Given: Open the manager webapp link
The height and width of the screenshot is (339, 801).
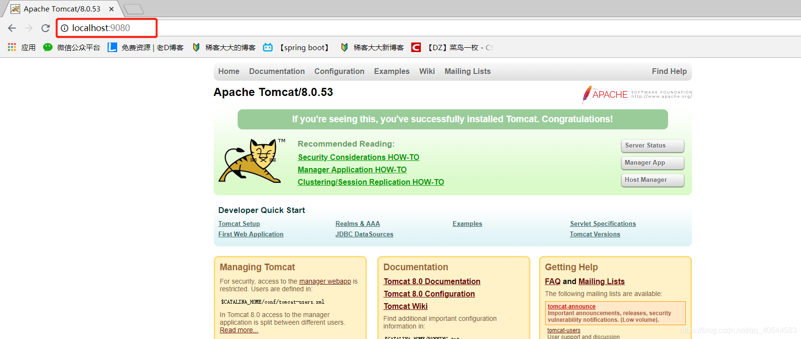Looking at the screenshot, I should (x=325, y=281).
